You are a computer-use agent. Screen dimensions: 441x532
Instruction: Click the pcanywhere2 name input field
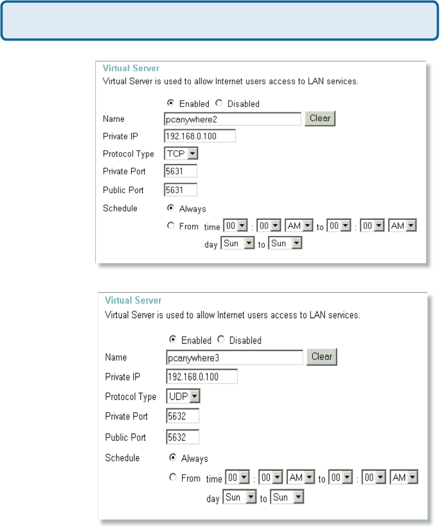pos(233,119)
